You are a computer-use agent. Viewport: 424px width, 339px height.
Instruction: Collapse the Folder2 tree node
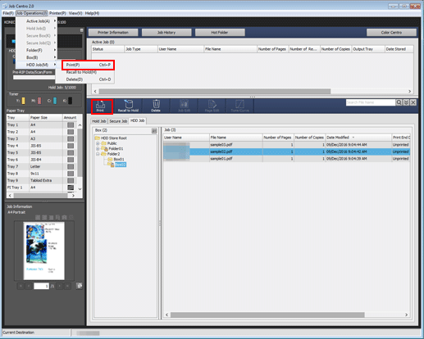(98, 154)
